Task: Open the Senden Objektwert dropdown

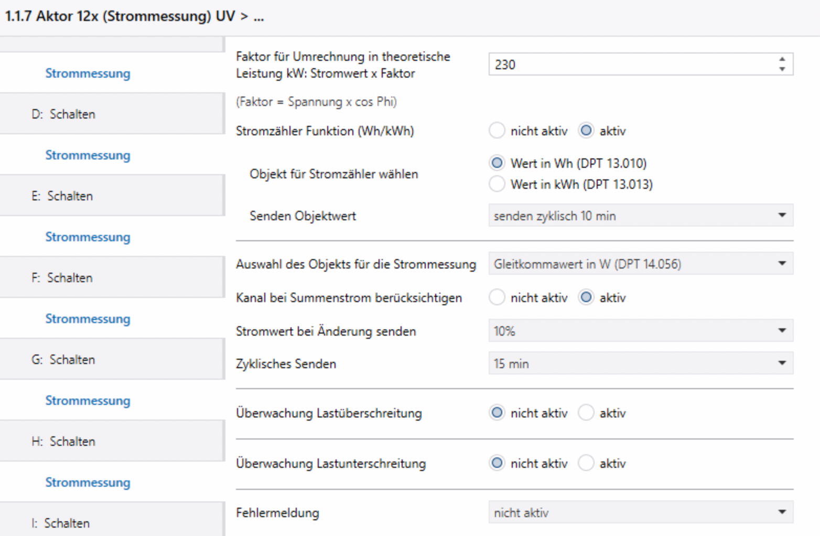Action: pyautogui.click(x=640, y=216)
